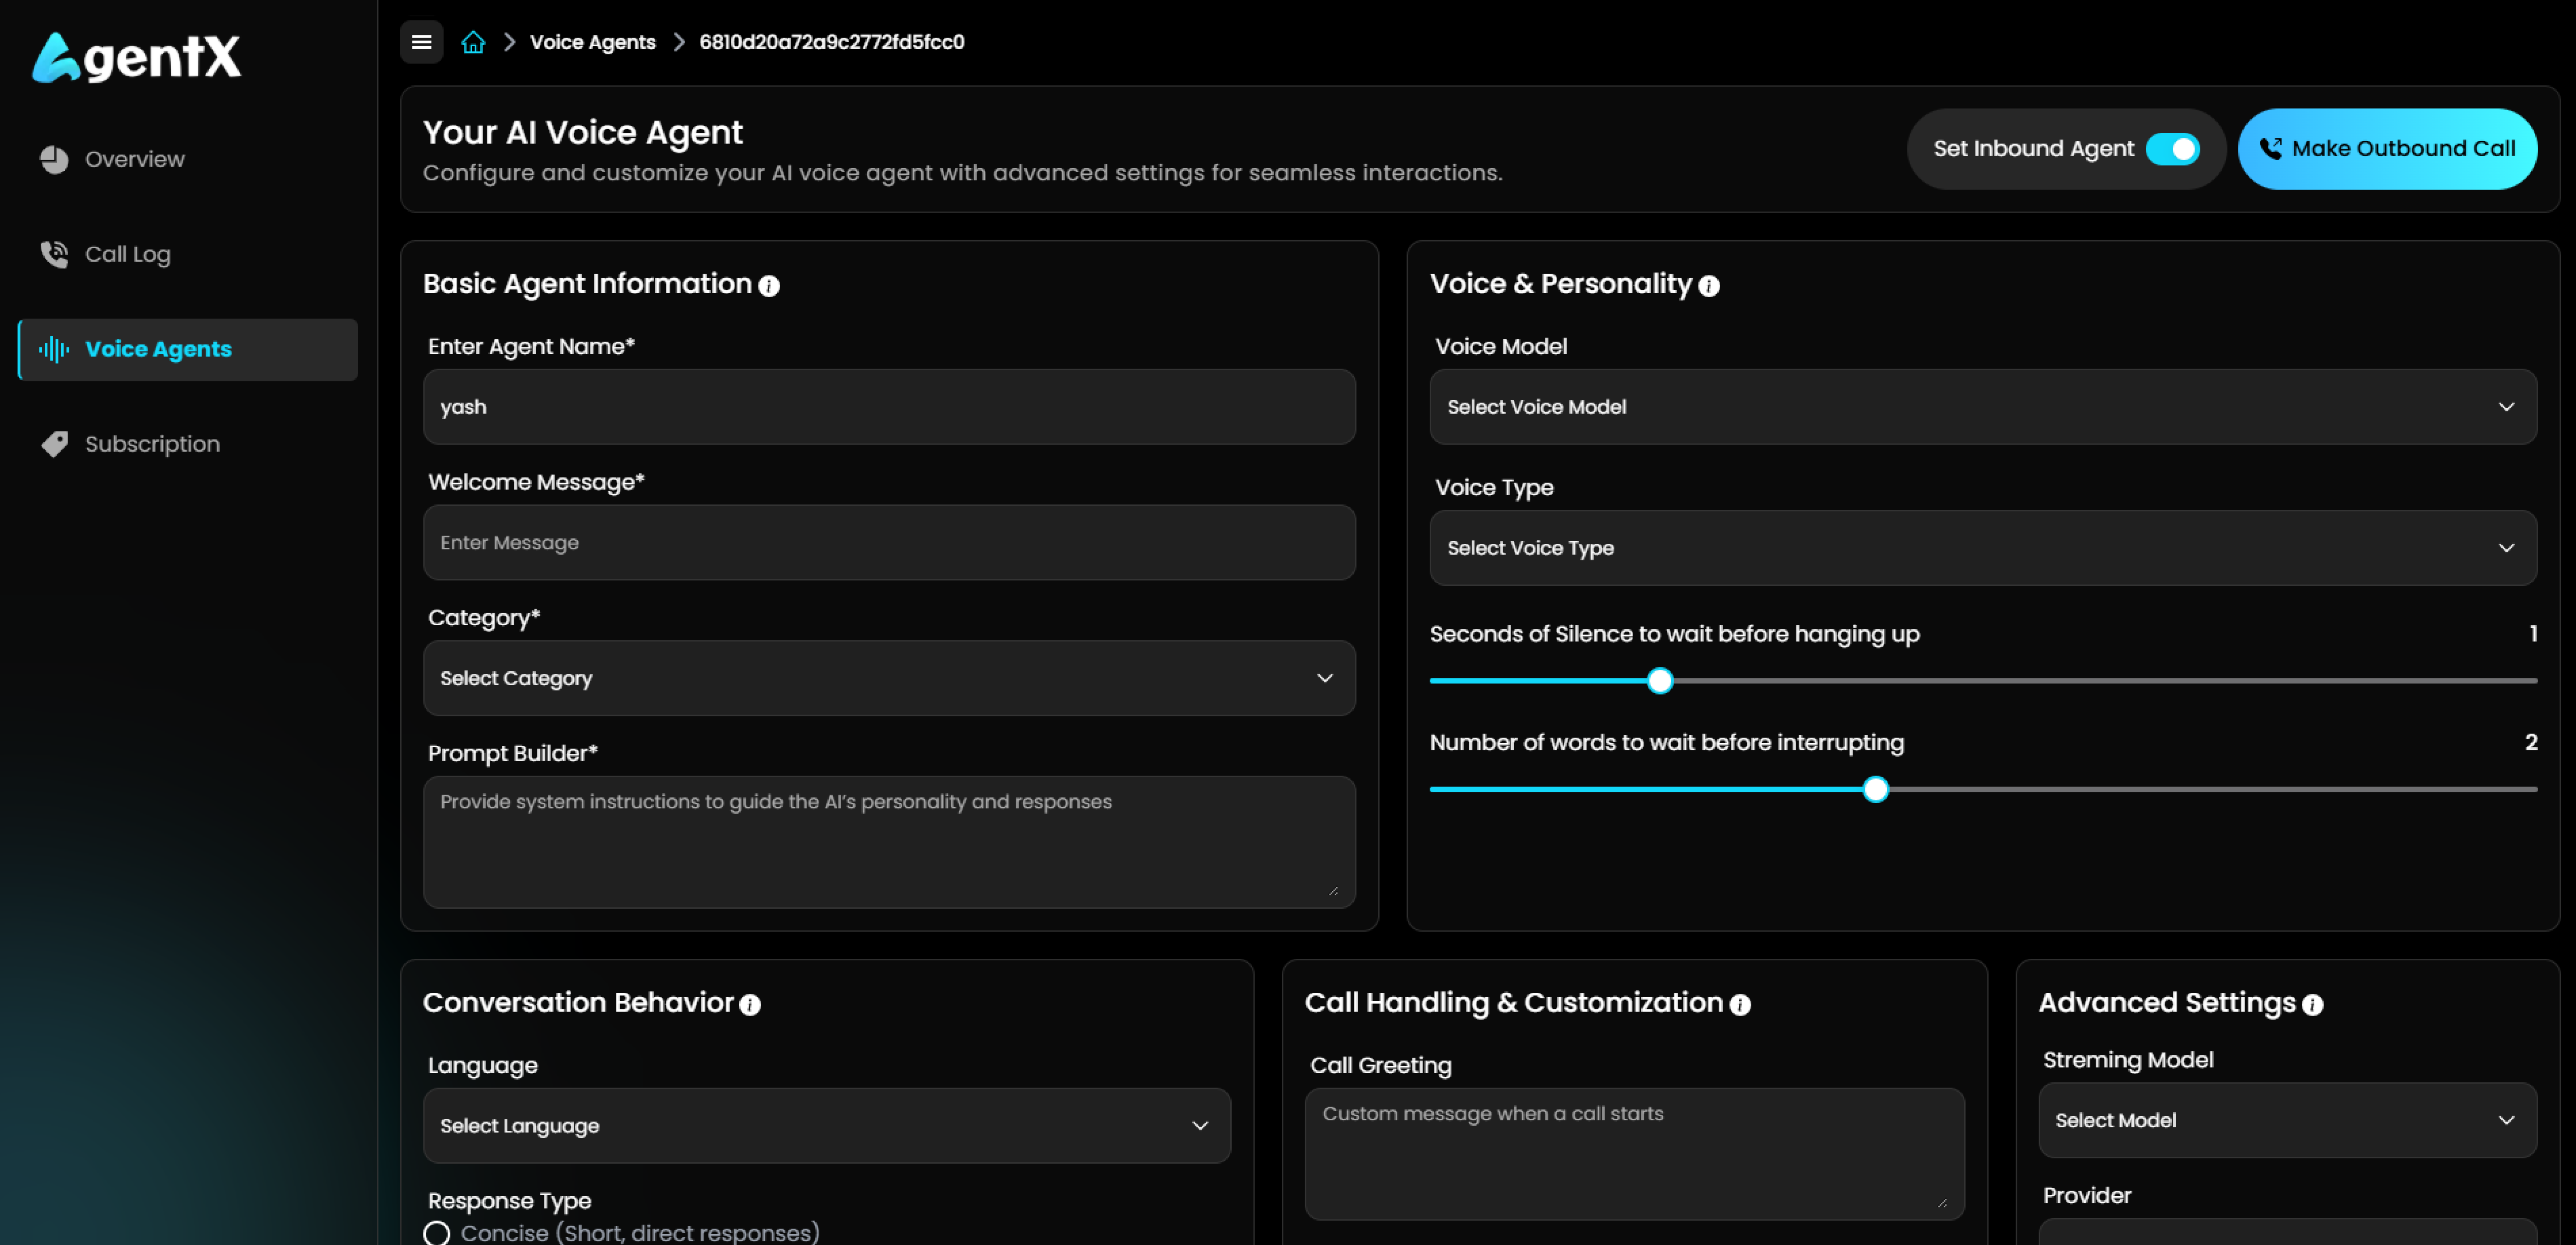This screenshot has width=2576, height=1245.
Task: Toggle the Set Inbound Agent switch
Action: (x=2172, y=149)
